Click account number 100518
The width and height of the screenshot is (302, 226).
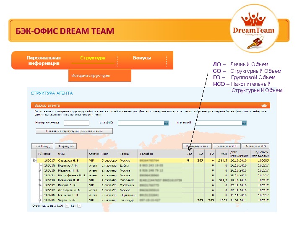tap(49, 165)
